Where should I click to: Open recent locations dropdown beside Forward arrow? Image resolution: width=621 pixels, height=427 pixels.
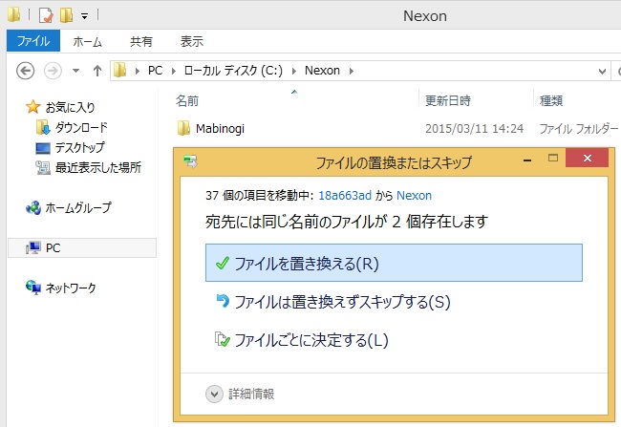point(75,72)
